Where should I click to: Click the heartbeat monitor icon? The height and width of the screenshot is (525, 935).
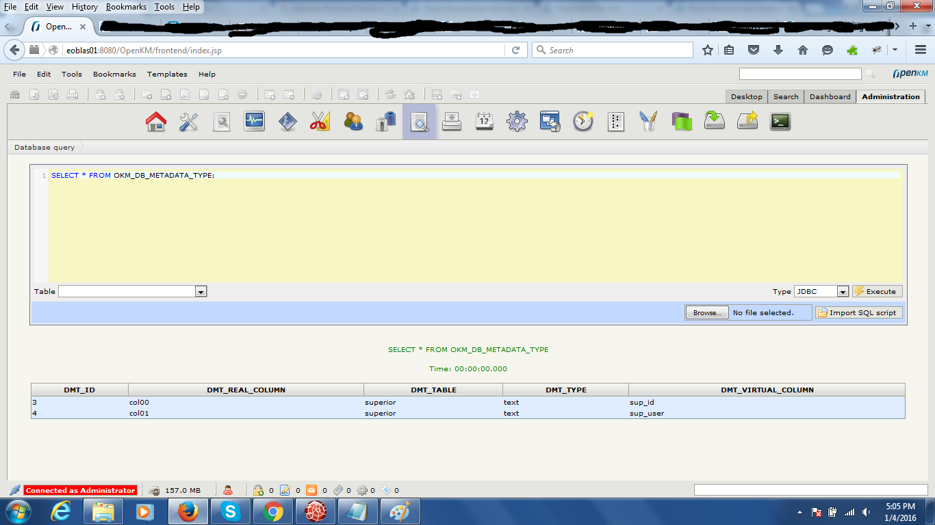255,122
